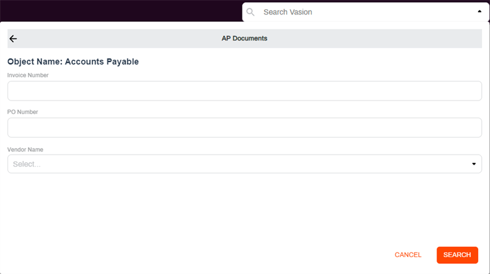Click the Vendor Name dropdown arrow
Image resolution: width=490 pixels, height=274 pixels.
[x=474, y=164]
